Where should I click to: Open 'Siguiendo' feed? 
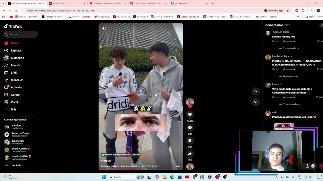pyautogui.click(x=17, y=58)
